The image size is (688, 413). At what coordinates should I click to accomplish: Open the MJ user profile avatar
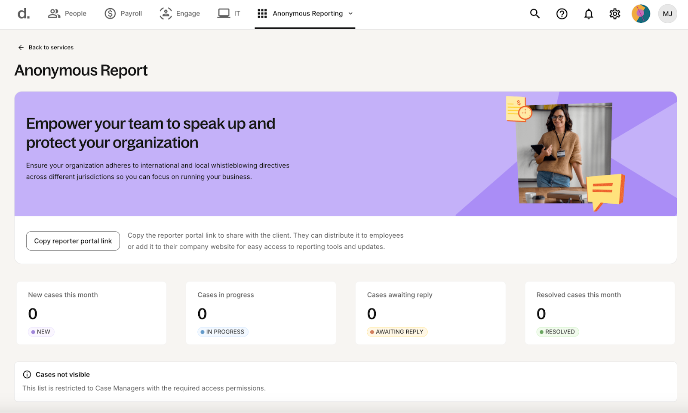(667, 14)
